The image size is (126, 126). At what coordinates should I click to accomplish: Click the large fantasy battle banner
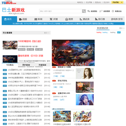coord(73,53)
